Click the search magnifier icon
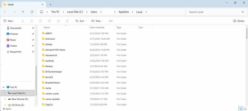Viewport: 248px width, 111px height. point(243,12)
